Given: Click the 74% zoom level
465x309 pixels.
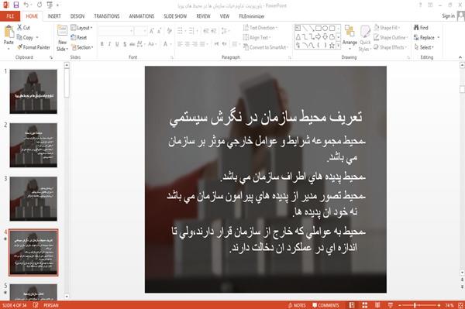Looking at the screenshot, I should 449,305.
